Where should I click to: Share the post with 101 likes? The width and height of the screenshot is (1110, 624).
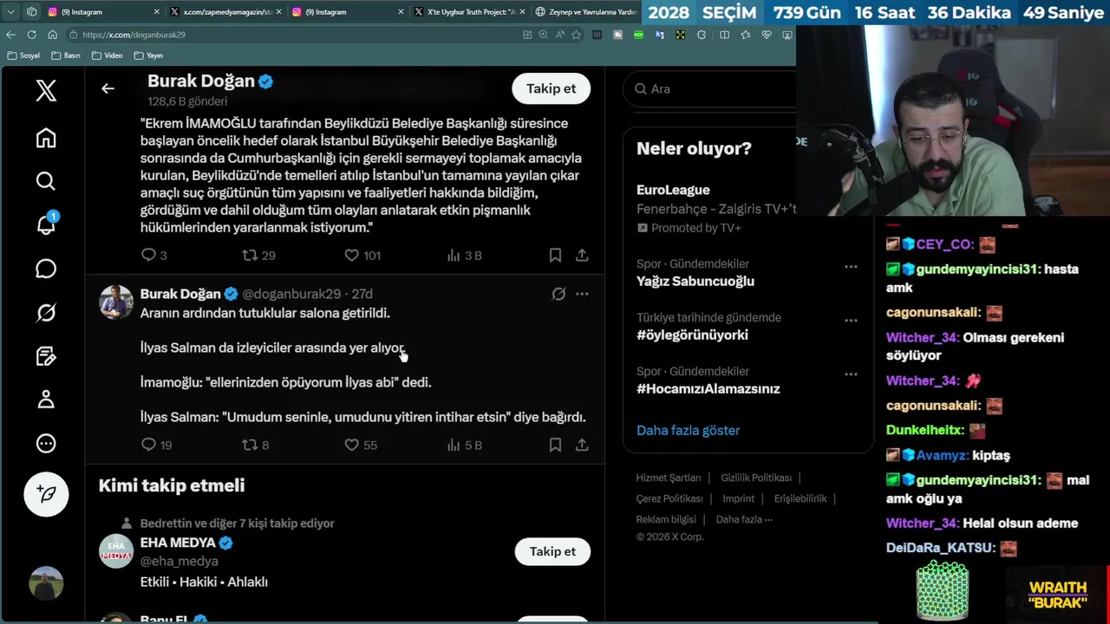point(582,255)
